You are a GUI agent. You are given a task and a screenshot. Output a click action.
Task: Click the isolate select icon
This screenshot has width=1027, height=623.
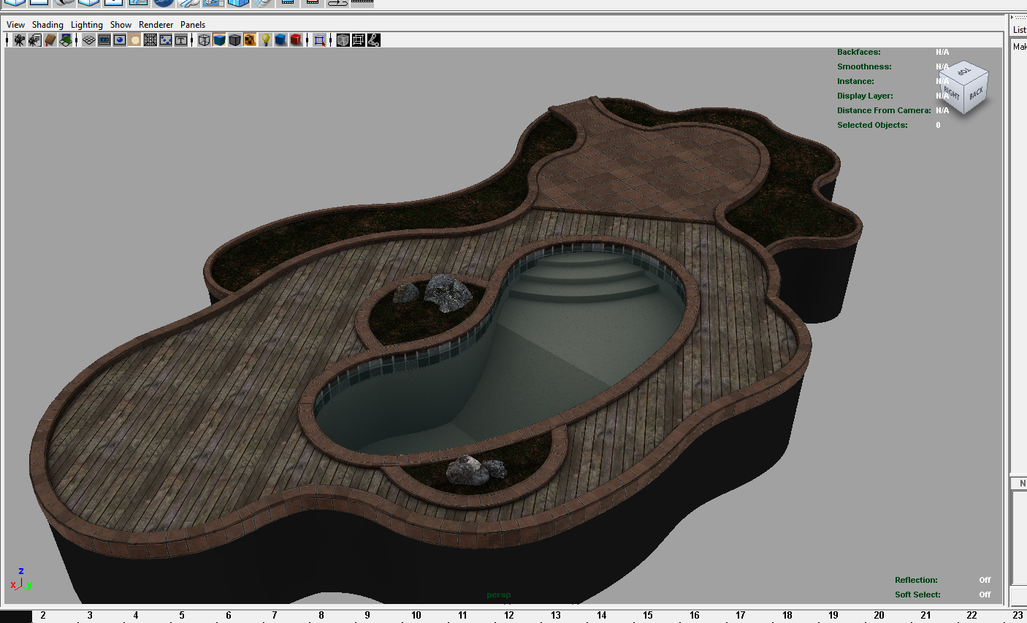pos(319,40)
